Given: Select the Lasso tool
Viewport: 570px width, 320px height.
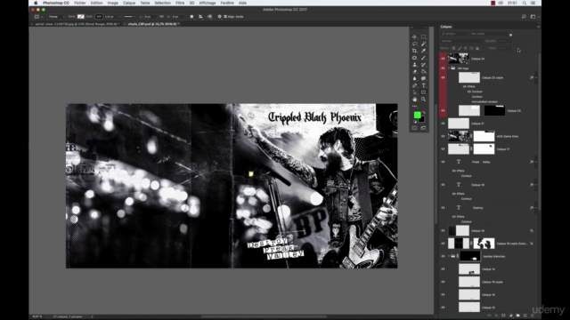Looking at the screenshot, I should coord(414,44).
